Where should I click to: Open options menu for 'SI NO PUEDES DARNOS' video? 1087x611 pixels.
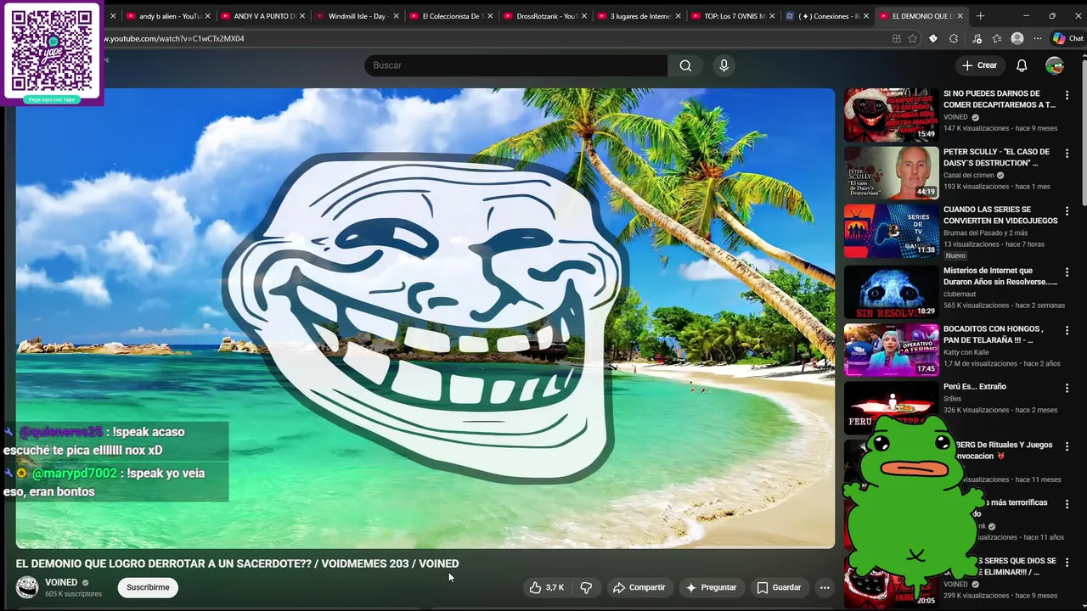1067,95
